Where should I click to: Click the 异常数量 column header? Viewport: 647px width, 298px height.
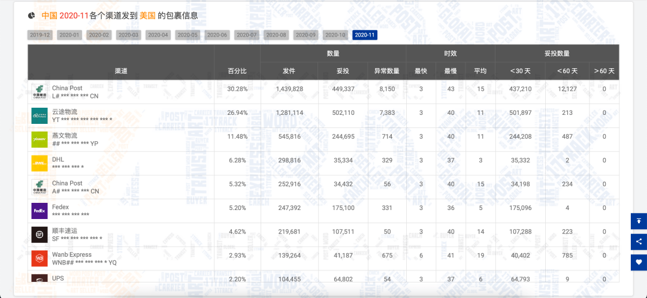coord(387,71)
